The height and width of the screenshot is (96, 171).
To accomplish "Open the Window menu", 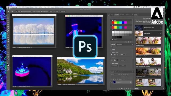I will [57, 7].
